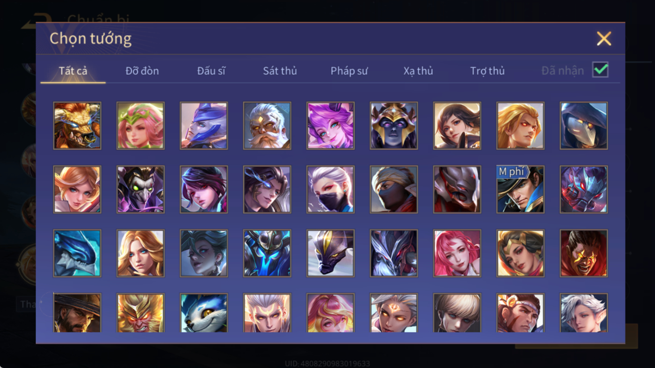
Task: Select the orange lion beast hero portrait
Action: [x=77, y=126]
